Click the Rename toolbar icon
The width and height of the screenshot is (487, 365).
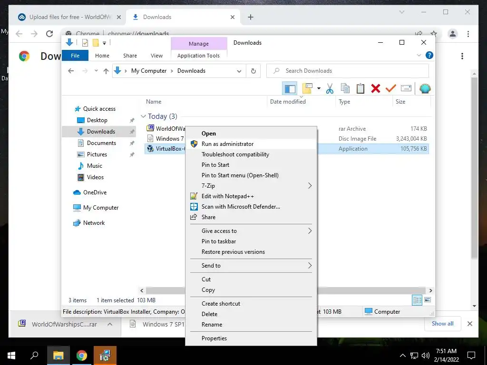pyautogui.click(x=406, y=89)
